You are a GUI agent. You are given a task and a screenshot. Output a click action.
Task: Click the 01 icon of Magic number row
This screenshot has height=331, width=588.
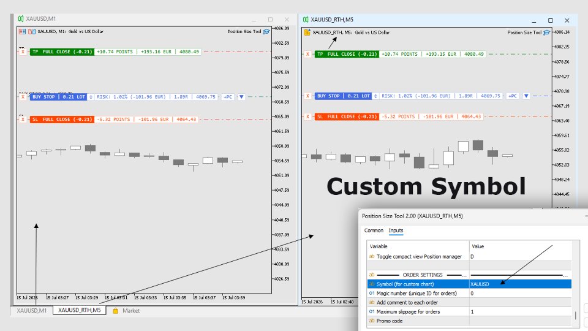(x=372, y=293)
